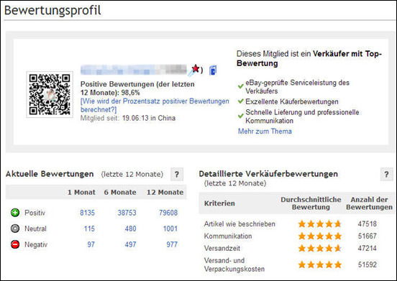
Task: Open help for Aktuelle Bewertungen
Action: [177, 174]
